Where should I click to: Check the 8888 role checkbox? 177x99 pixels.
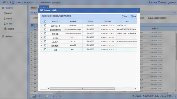tap(45, 49)
